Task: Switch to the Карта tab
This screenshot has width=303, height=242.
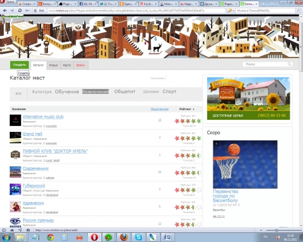Action: point(67,65)
